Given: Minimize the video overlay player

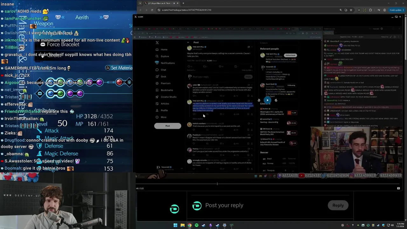Looking at the screenshot, I should pyautogui.click(x=392, y=17).
